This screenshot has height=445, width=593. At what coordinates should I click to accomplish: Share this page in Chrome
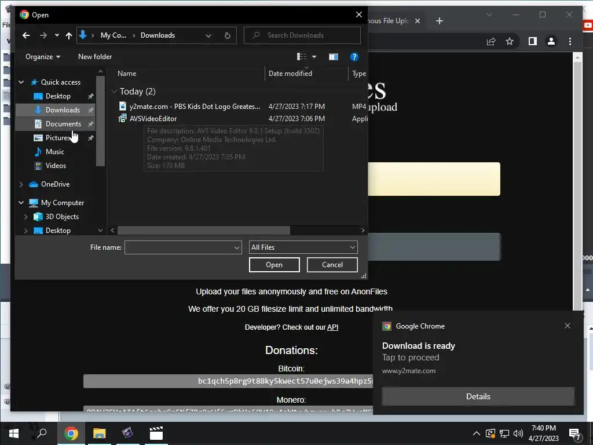pos(491,41)
